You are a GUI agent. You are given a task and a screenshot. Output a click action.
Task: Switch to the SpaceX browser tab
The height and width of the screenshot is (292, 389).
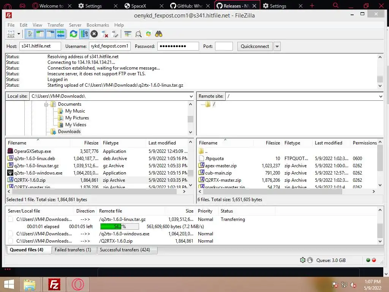[139, 6]
